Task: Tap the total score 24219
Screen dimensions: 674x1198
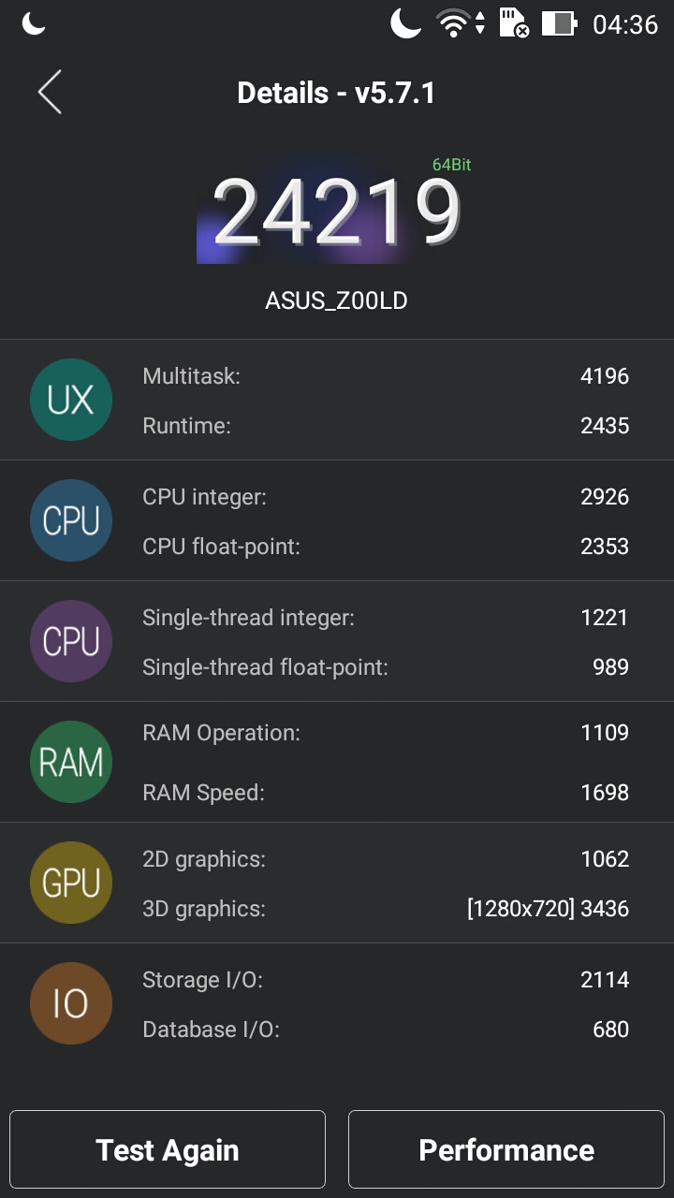Action: (x=336, y=213)
